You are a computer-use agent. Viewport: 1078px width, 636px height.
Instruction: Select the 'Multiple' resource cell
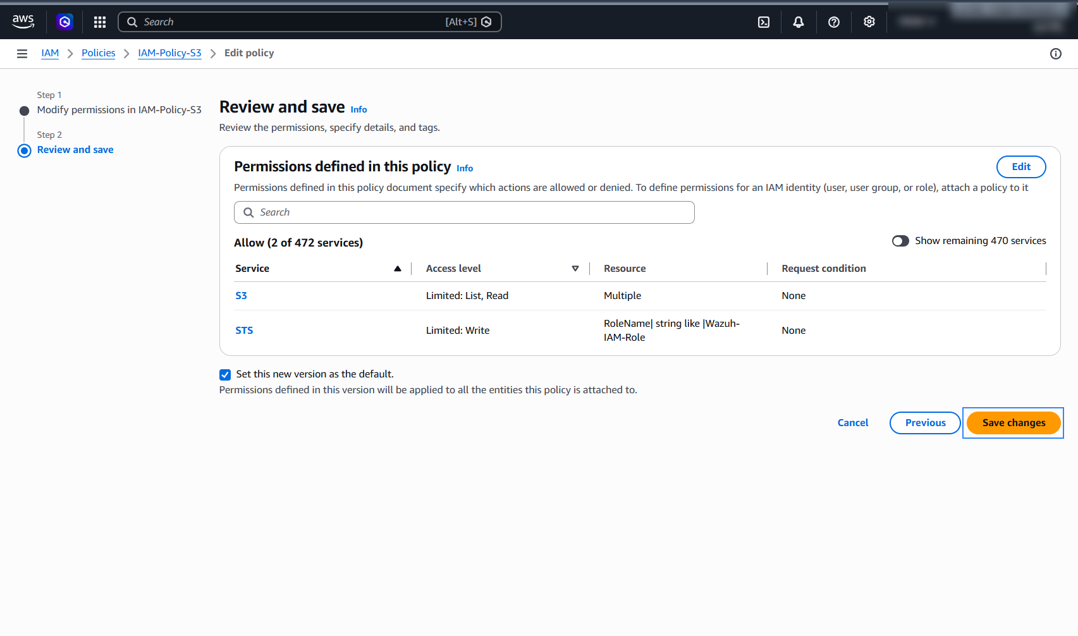click(622, 296)
